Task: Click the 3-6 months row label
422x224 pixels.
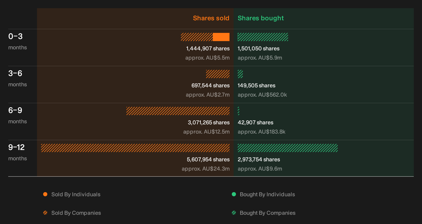Action: 17,78
